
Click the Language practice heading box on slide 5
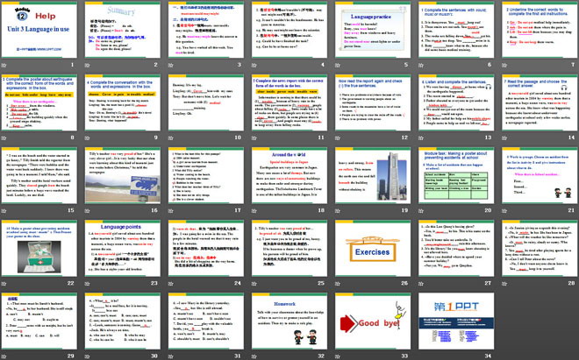point(372,16)
